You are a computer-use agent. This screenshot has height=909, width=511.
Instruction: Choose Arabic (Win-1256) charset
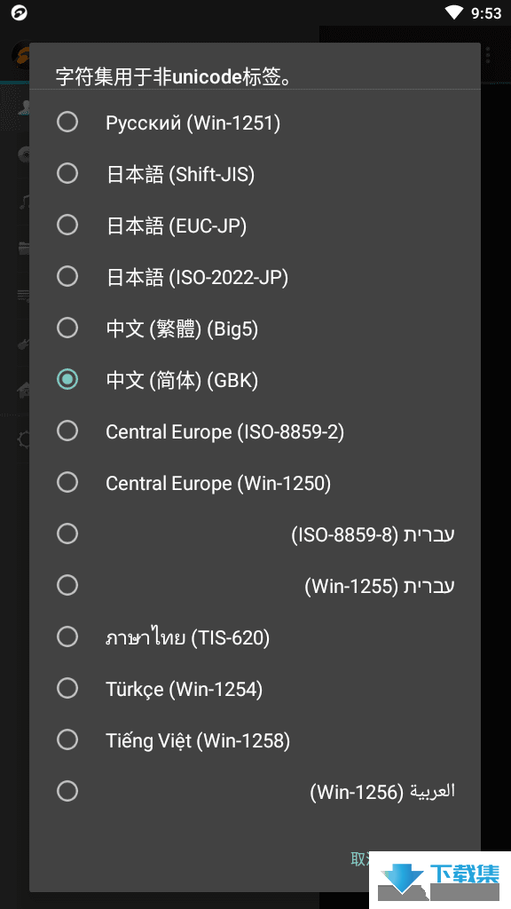255,791
